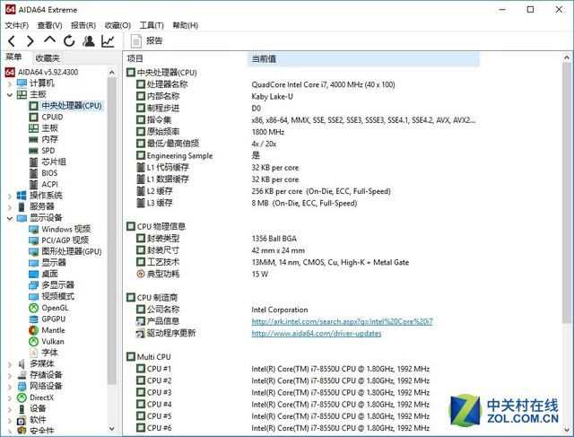The height and width of the screenshot is (437, 574).
Task: Select Vulkan in the display devices tree
Action: [52, 342]
